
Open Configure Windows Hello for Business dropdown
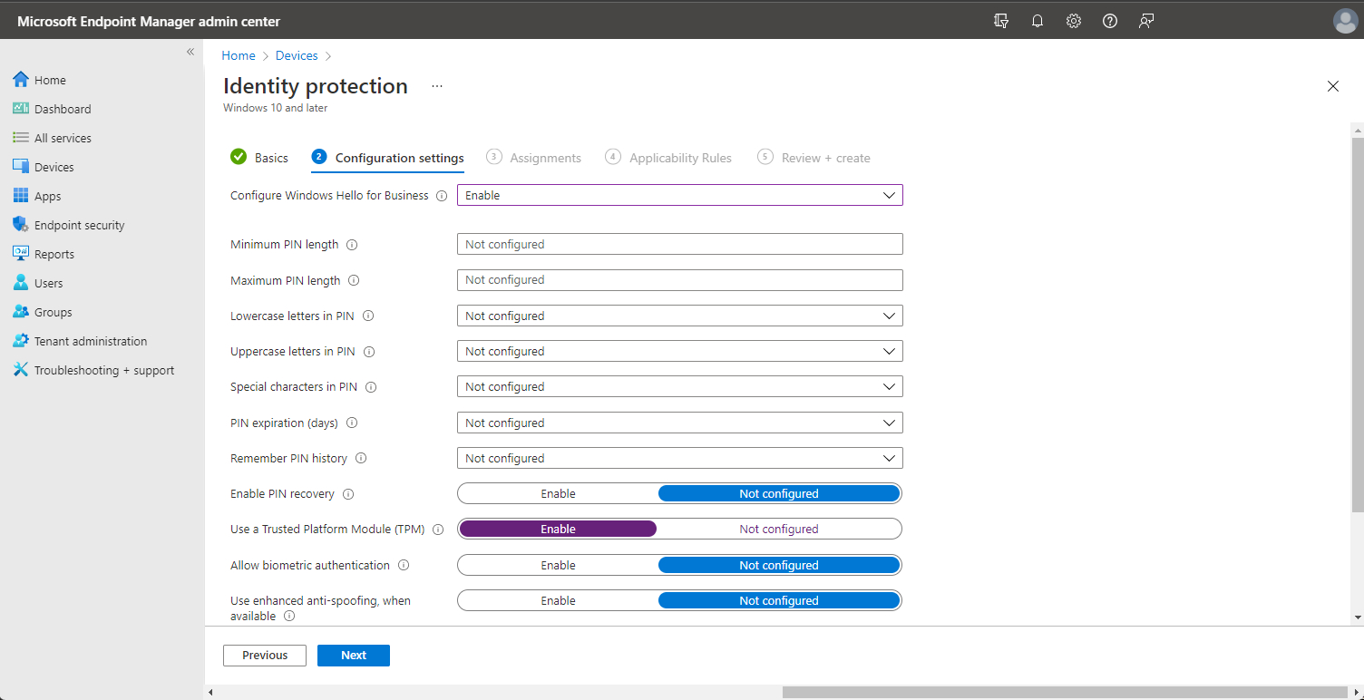click(x=679, y=195)
